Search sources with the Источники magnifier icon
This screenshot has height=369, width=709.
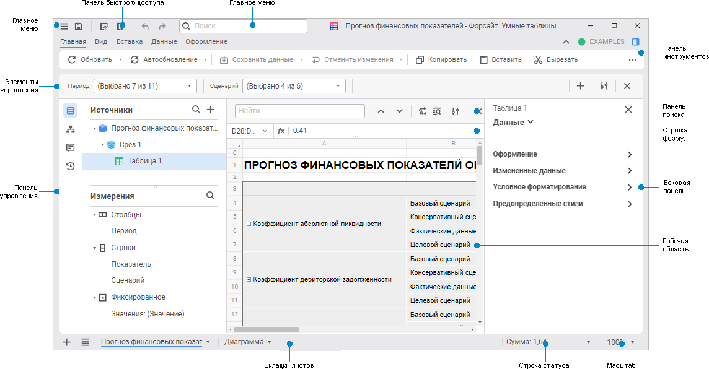tap(196, 110)
